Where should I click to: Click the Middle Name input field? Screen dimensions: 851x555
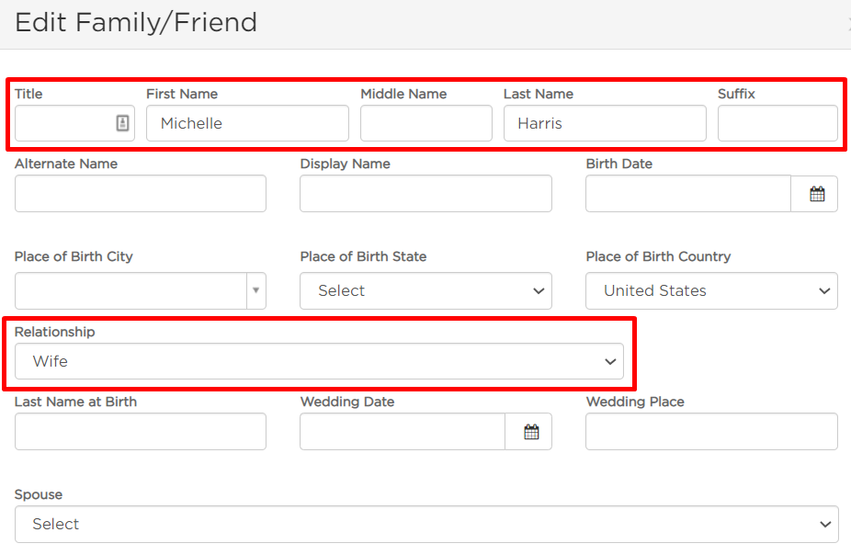tap(426, 123)
